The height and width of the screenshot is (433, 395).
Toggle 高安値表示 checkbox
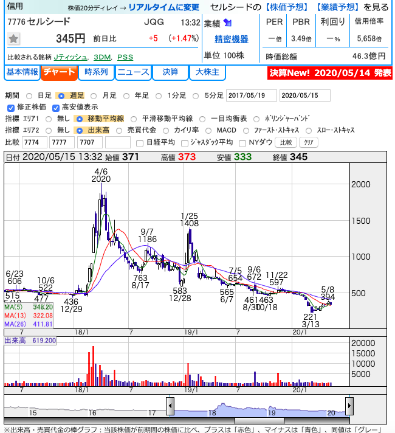56,108
